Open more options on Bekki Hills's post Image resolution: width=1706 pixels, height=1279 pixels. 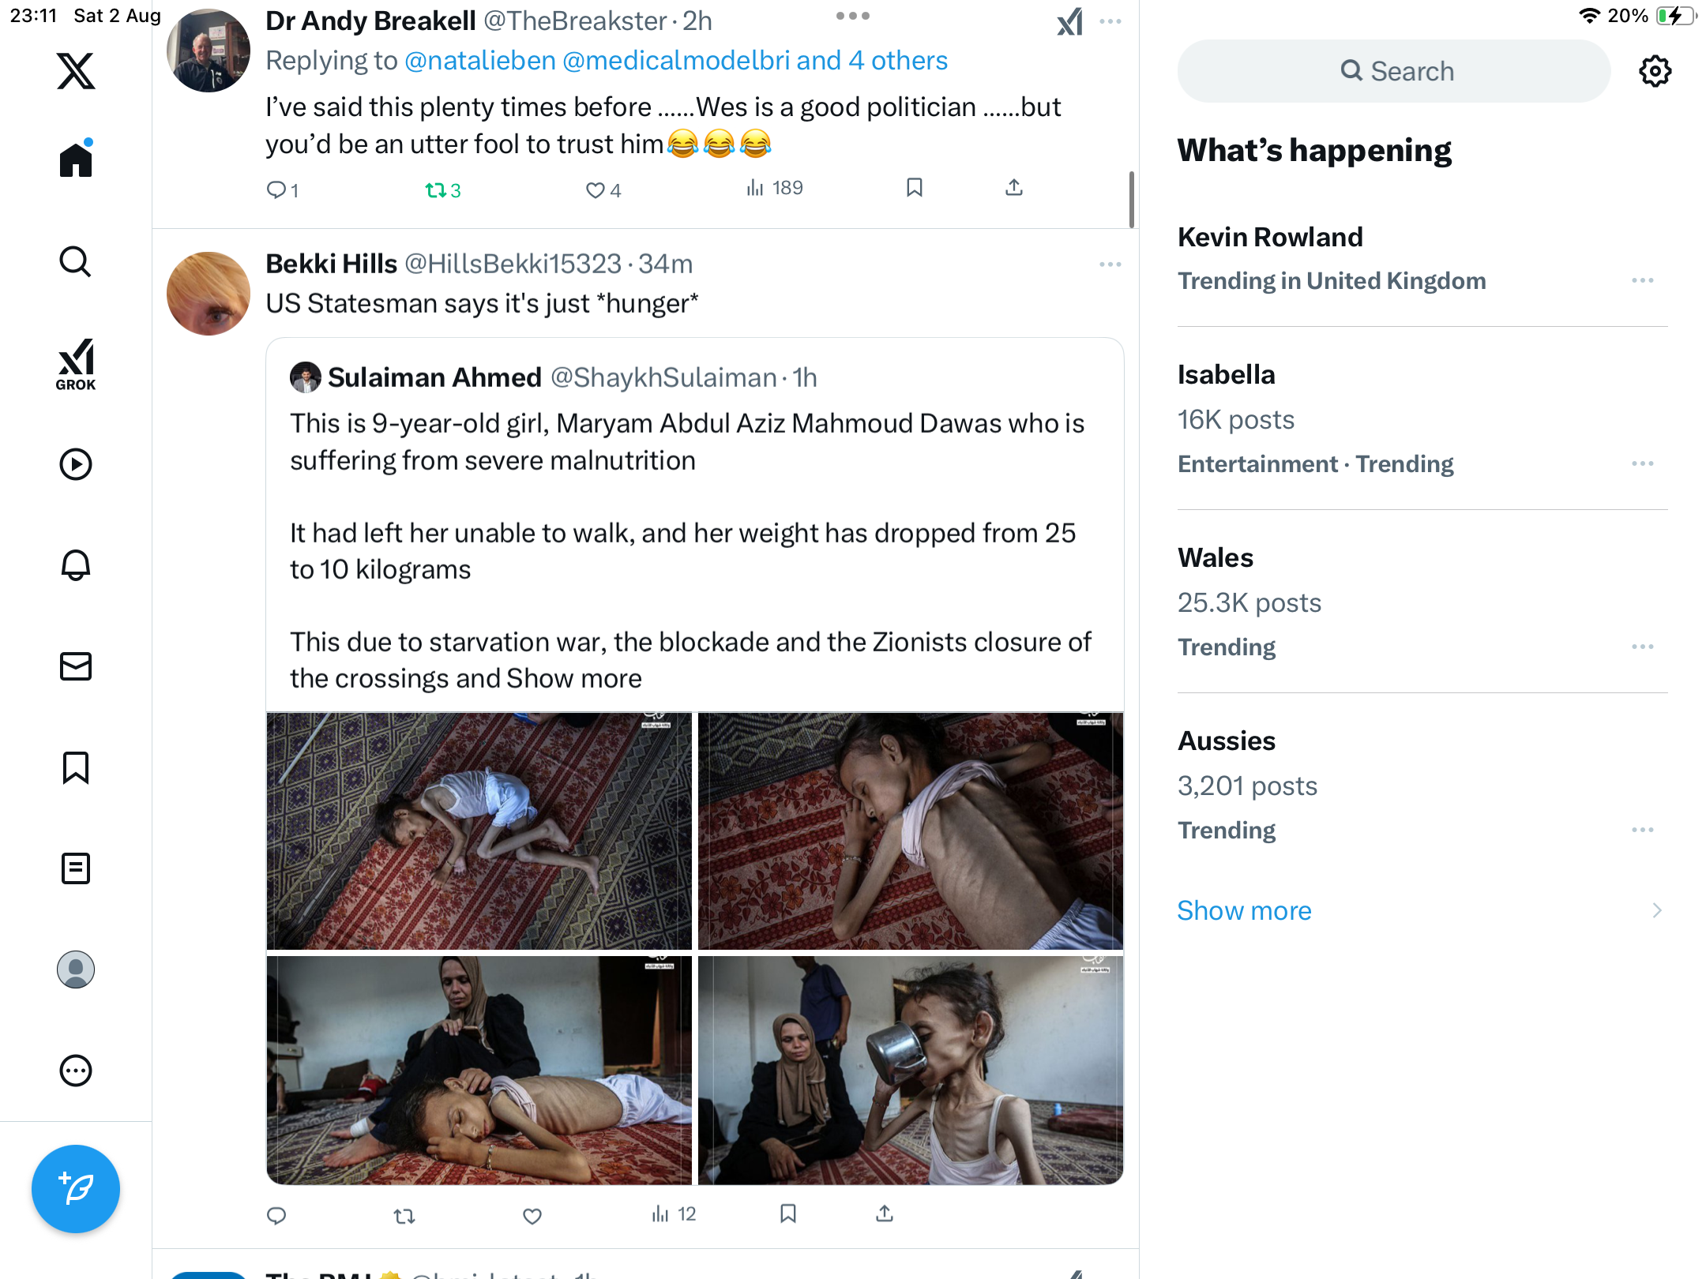point(1110,264)
